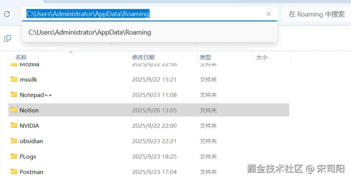The image size is (351, 180).
Task: Sort by the 类型 column header
Action: pos(205,57)
